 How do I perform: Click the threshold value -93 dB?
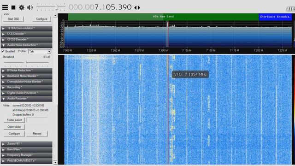tap(47, 57)
